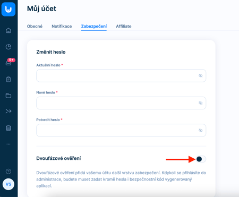Switch to the Notifikace tab
The height and width of the screenshot is (197, 239).
[x=62, y=27]
